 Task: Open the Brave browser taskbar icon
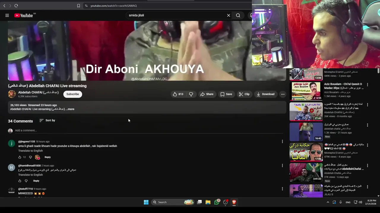click(x=234, y=202)
